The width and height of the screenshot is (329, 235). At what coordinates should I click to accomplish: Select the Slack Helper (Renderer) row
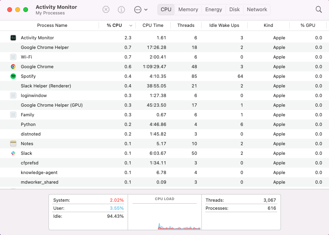point(164,86)
